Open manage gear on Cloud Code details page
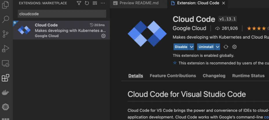This screenshot has height=120, width=269. tap(234, 47)
